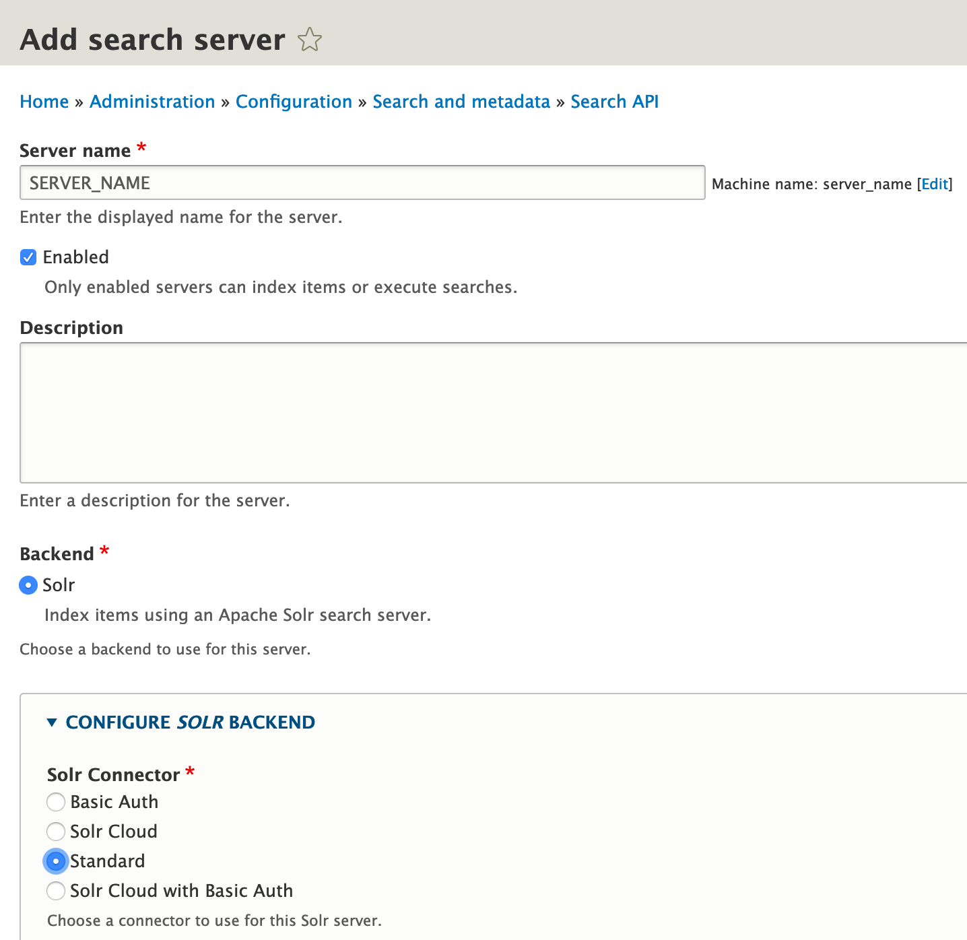
Task: Select the Solr Cloud connector
Action: pos(56,832)
